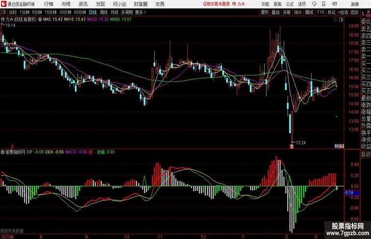
Task: Switch to the 5分钟 period tab
Action: point(37,12)
